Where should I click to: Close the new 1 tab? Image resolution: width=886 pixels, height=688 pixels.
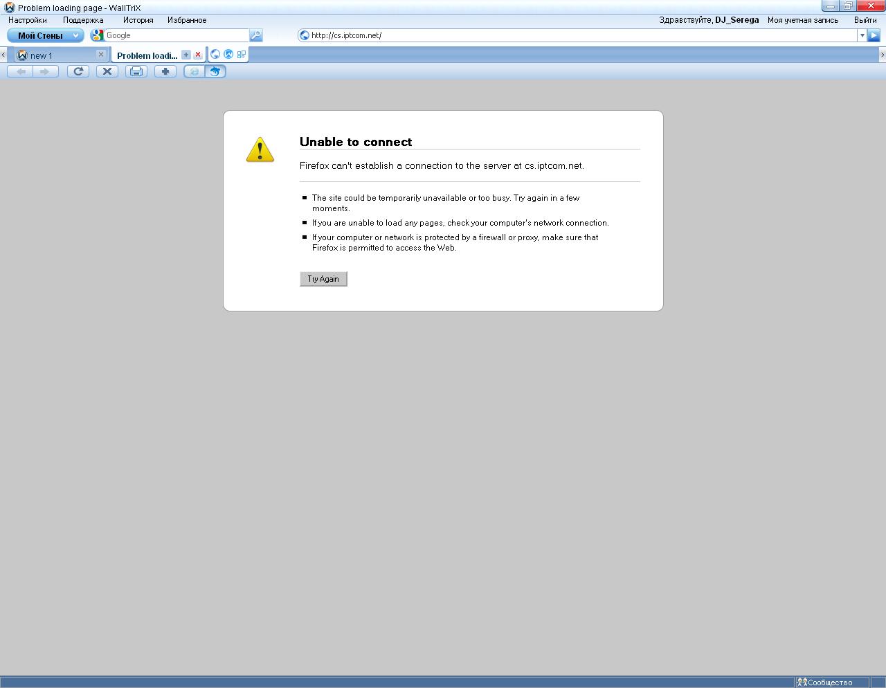101,54
